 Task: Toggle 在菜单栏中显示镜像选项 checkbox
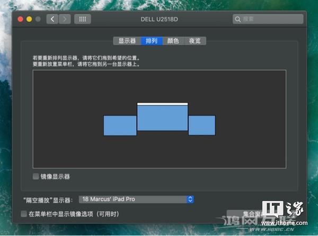coord(24,214)
